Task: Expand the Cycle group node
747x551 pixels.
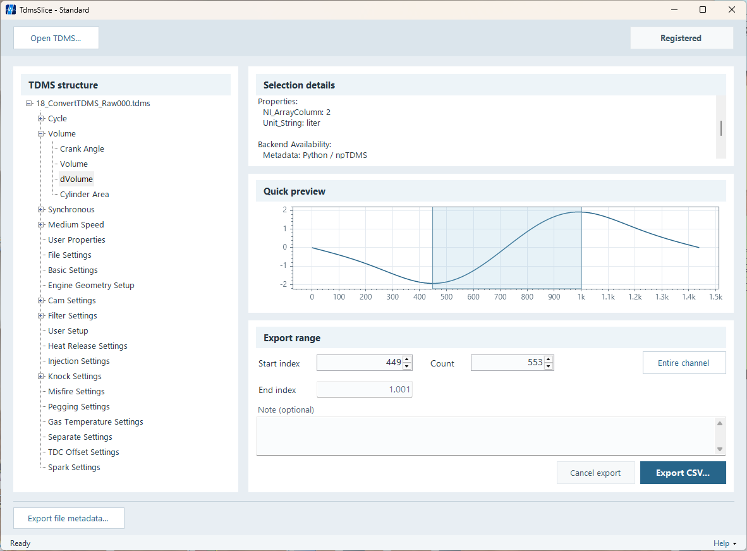Action: (x=41, y=119)
